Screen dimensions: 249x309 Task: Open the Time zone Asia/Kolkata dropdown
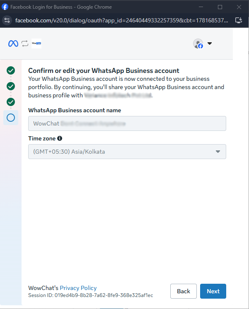[x=127, y=152]
